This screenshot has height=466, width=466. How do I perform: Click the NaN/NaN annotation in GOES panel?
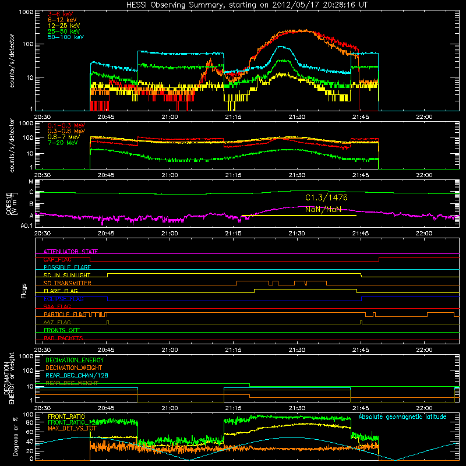pyautogui.click(x=323, y=209)
